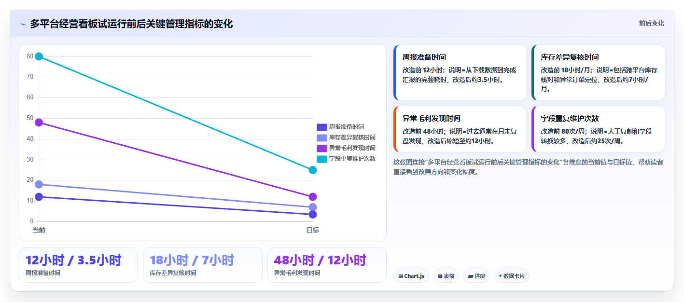684x302 pixels.
Task: Click the 字段重复维护次数 legend label text
Action: (352, 159)
